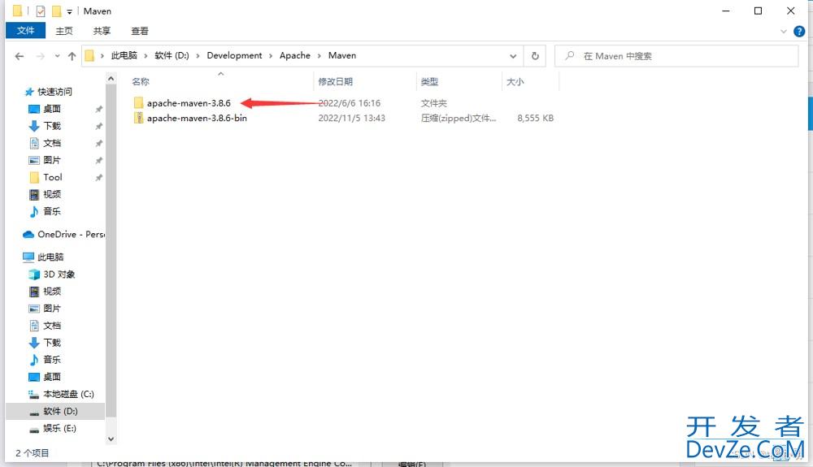Click navigation pane scrollbar up arrow
This screenshot has height=467, width=813.
[x=111, y=78]
